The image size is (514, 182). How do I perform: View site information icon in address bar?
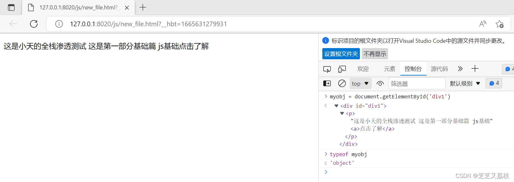59,24
